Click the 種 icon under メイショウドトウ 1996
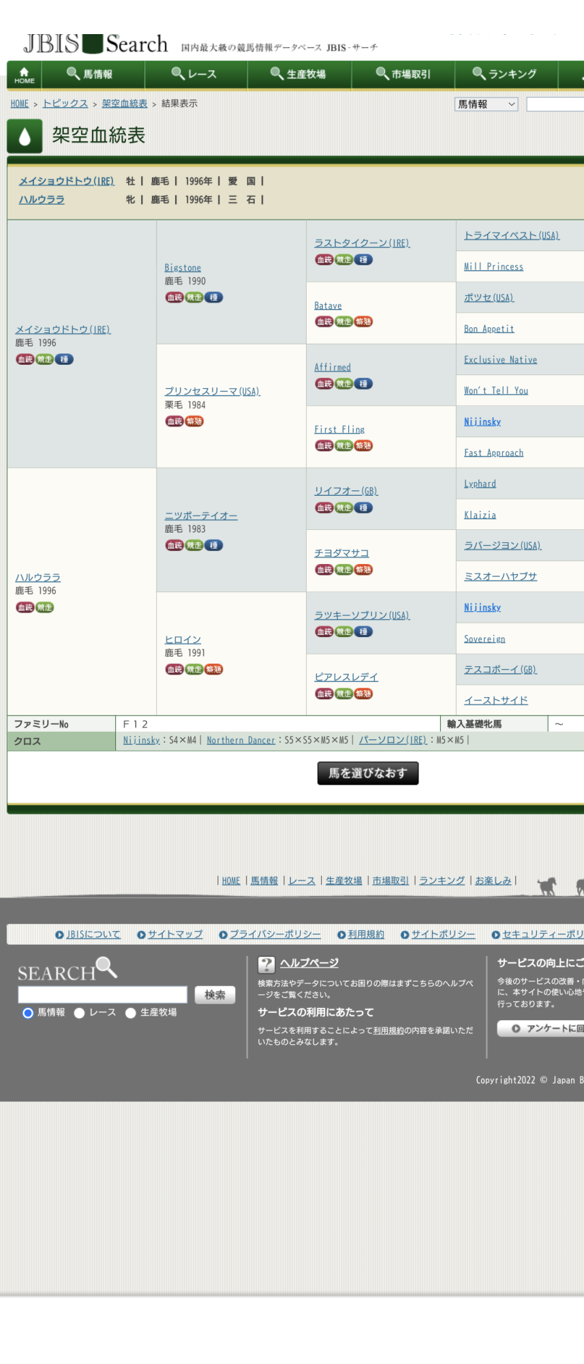This screenshot has width=584, height=1364. (64, 359)
